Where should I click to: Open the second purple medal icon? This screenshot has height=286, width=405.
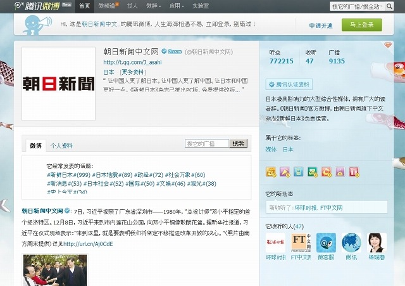coord(285,172)
